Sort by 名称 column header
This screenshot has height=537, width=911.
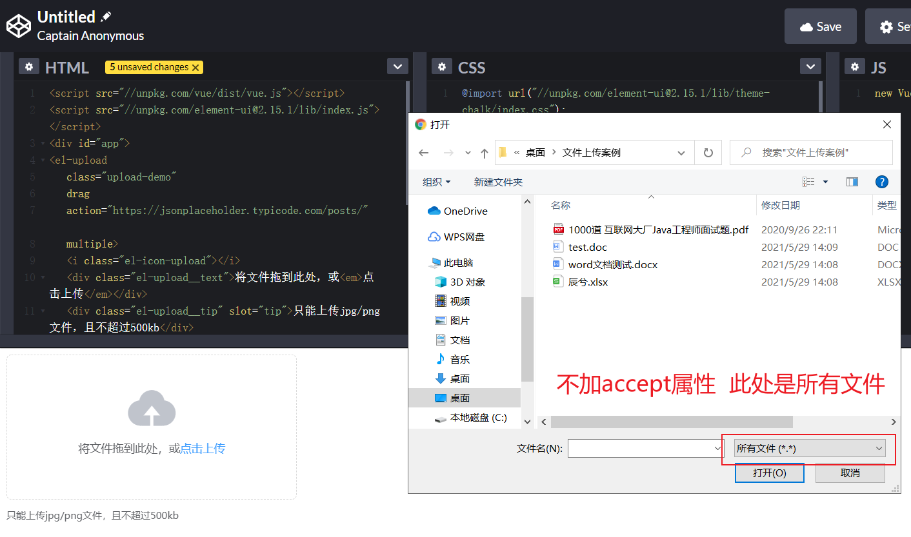click(561, 205)
